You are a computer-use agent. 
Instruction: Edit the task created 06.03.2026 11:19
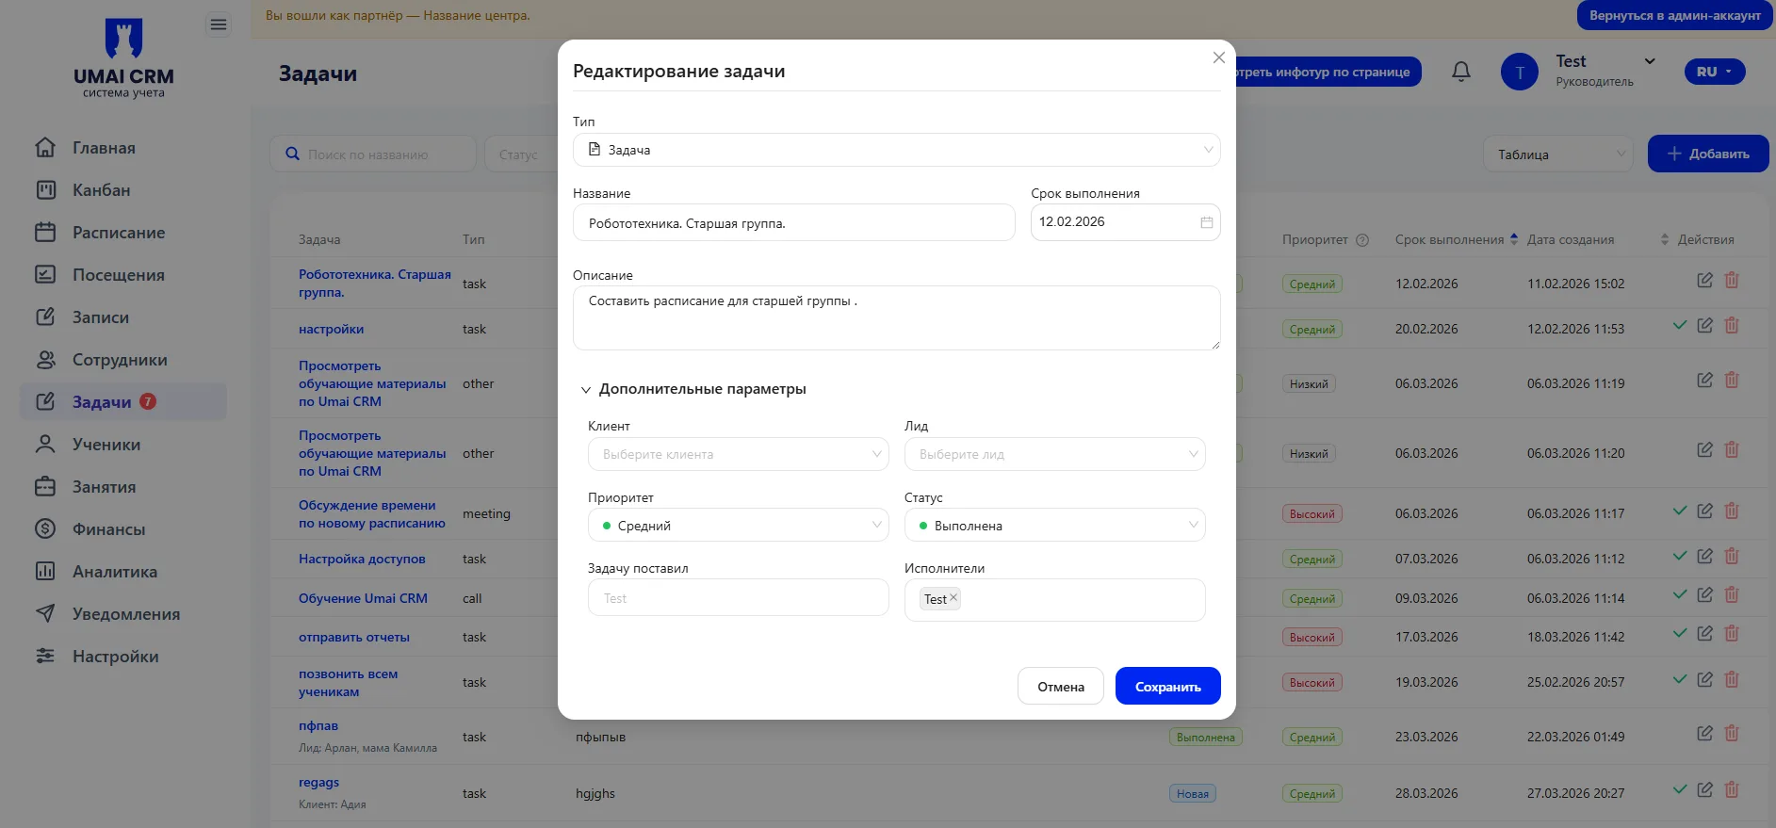click(1704, 381)
